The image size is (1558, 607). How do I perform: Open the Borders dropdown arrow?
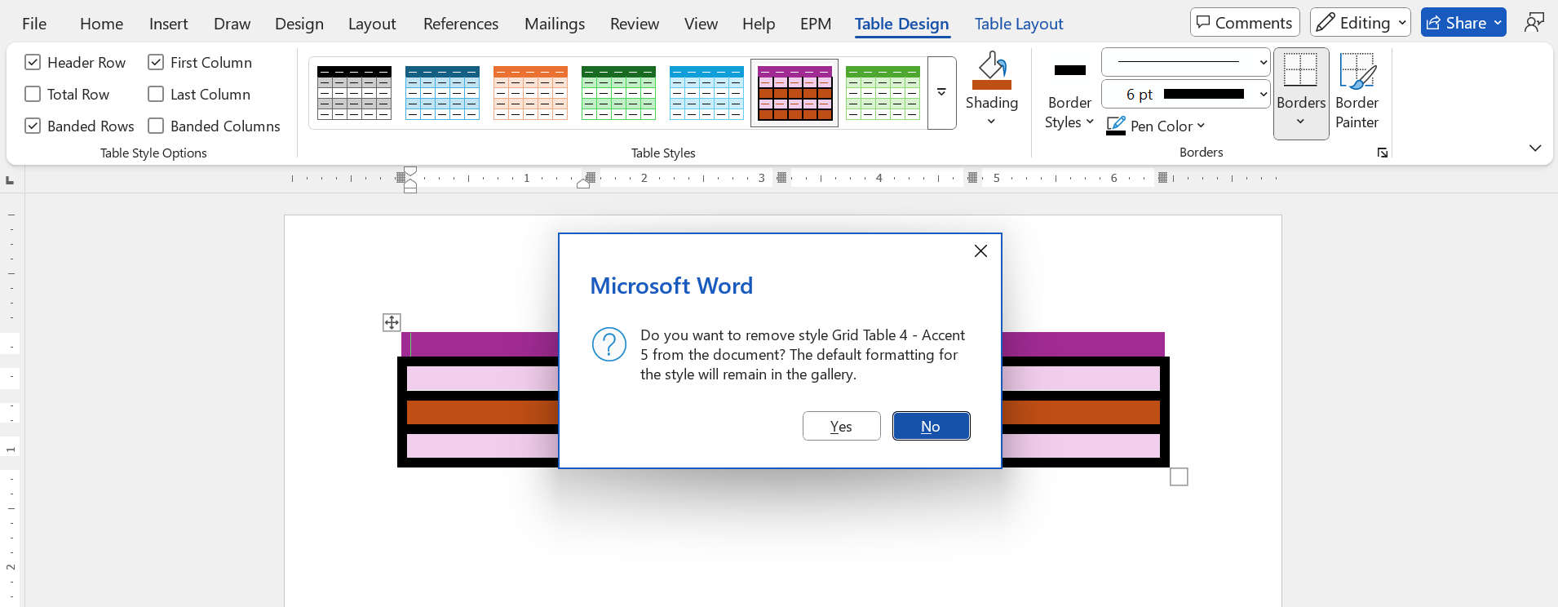click(1300, 122)
